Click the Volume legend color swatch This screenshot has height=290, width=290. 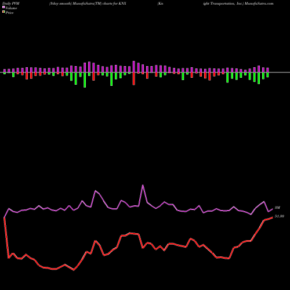coord(3,8)
